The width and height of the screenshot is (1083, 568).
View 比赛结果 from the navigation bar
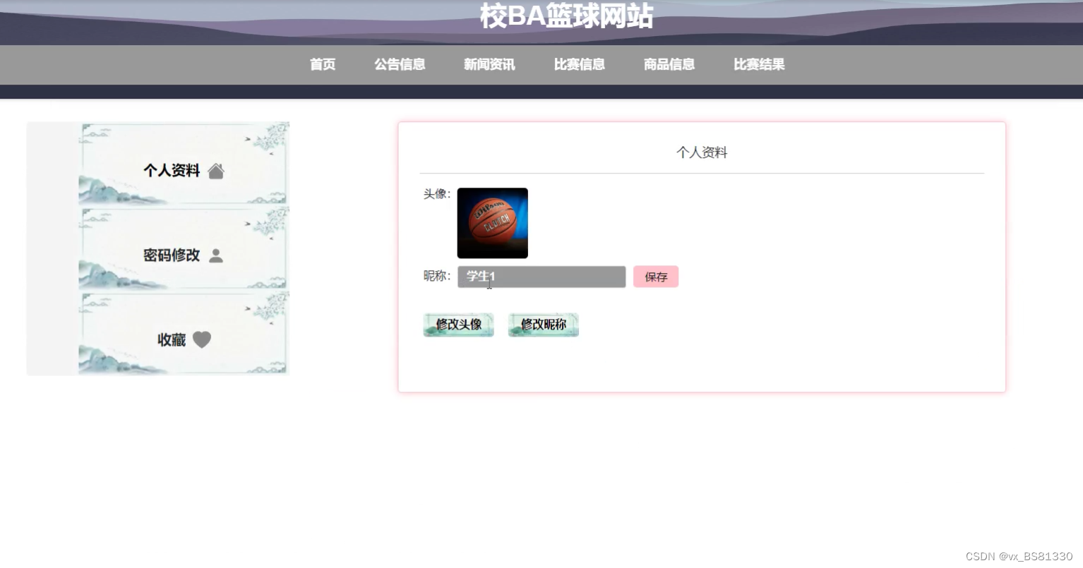point(759,64)
